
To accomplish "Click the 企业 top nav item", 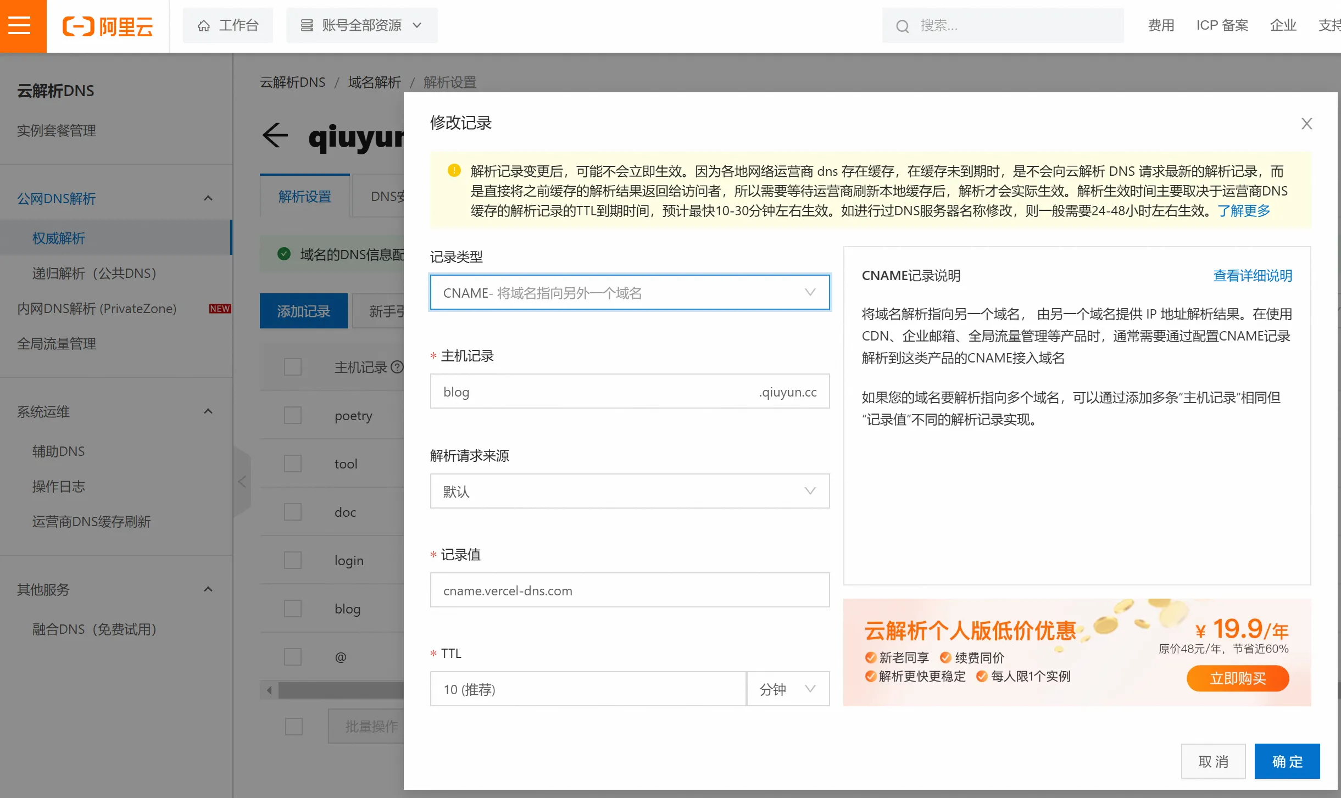I will click(x=1283, y=25).
